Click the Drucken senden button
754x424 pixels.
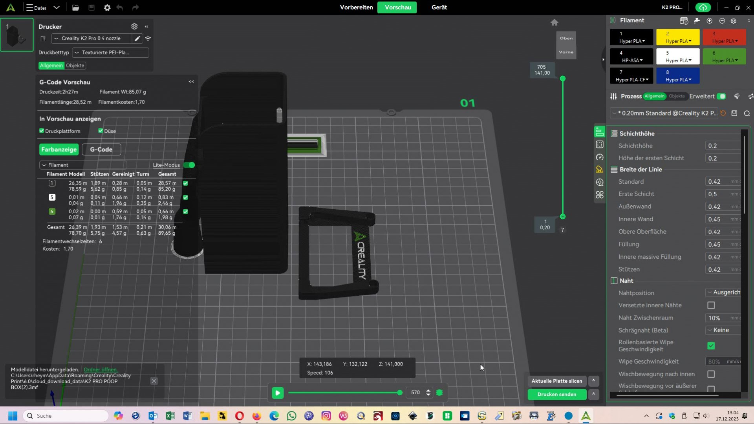(556, 394)
